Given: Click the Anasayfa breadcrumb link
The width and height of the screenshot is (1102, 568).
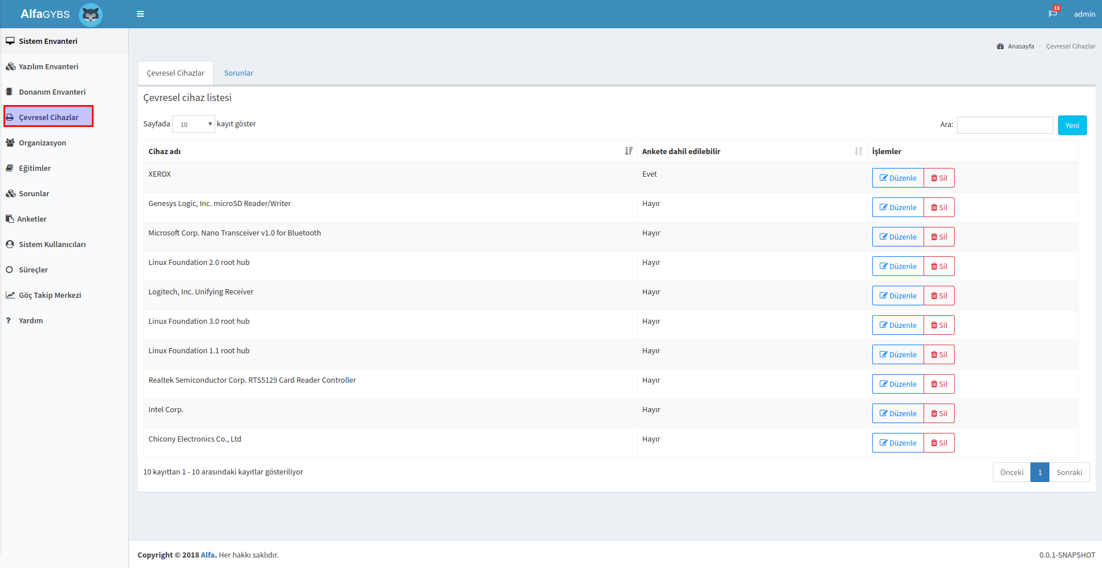Looking at the screenshot, I should coord(1021,46).
